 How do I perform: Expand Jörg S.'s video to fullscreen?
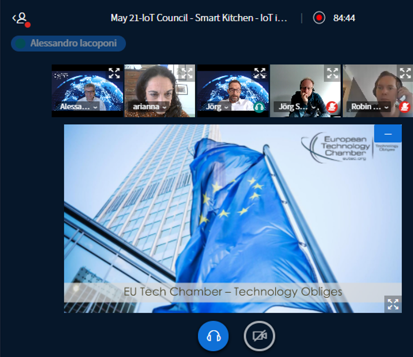coord(332,73)
